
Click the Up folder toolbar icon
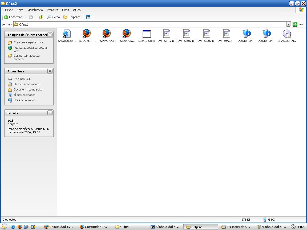[x=41, y=17]
